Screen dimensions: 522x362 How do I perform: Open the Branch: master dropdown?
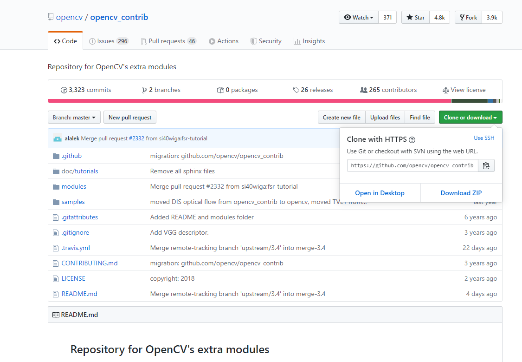coord(74,117)
